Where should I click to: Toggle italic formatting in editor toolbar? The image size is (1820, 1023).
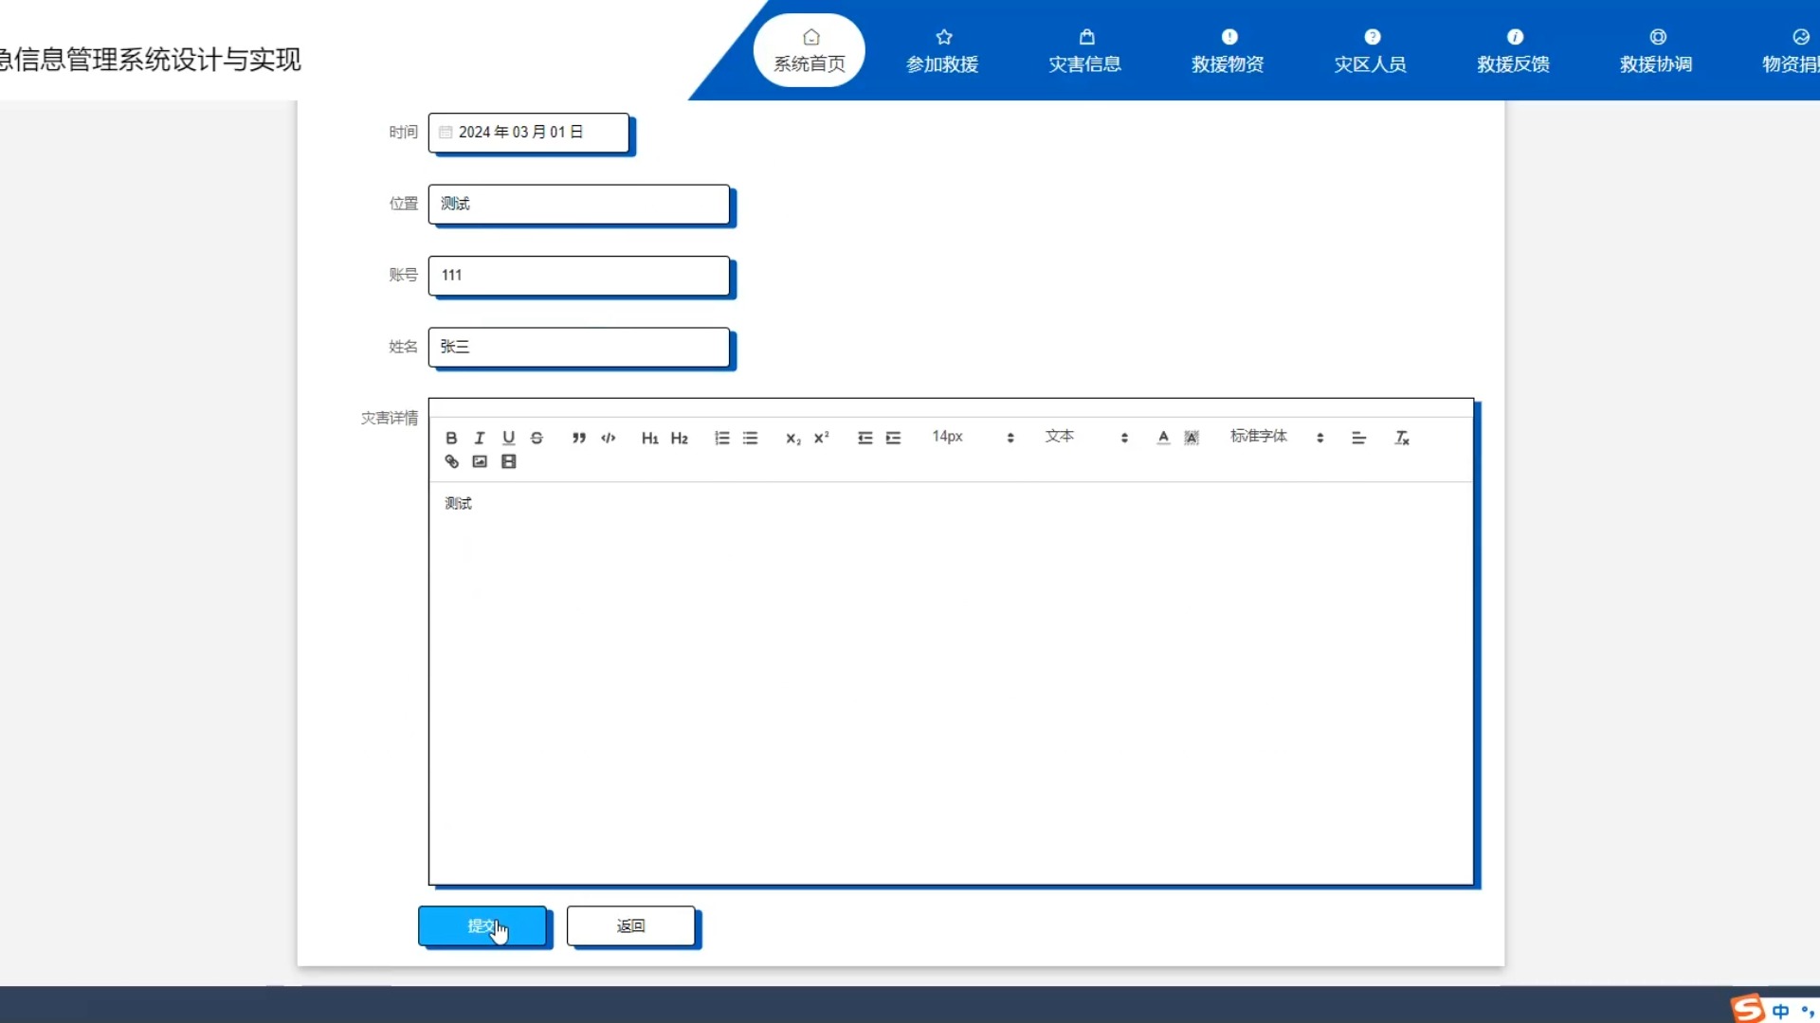(x=480, y=438)
